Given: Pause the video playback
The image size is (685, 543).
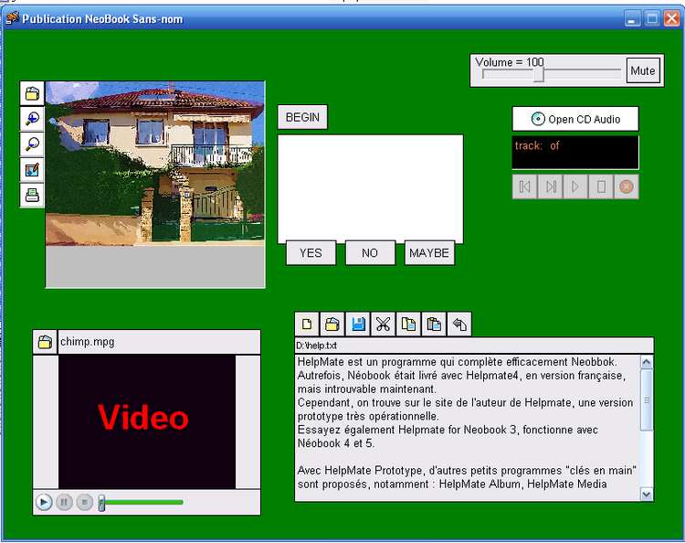Looking at the screenshot, I should point(64,502).
